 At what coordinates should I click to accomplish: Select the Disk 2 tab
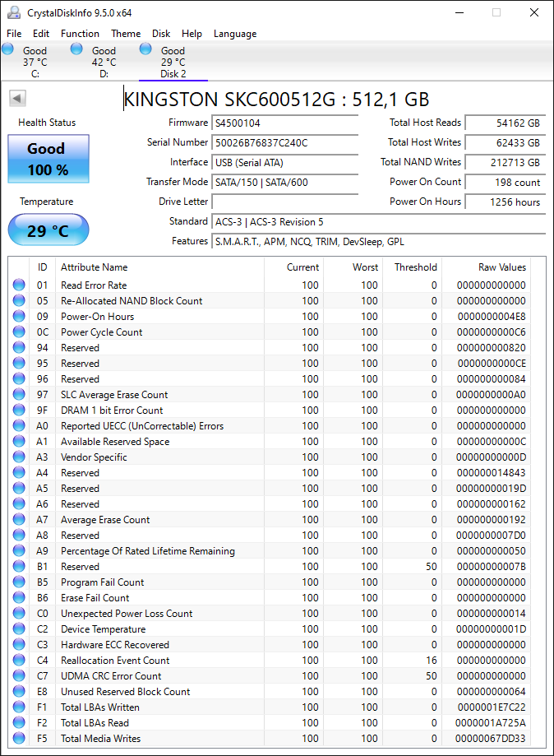click(173, 62)
